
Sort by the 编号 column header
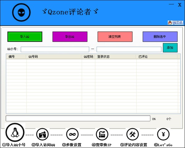click(16, 57)
